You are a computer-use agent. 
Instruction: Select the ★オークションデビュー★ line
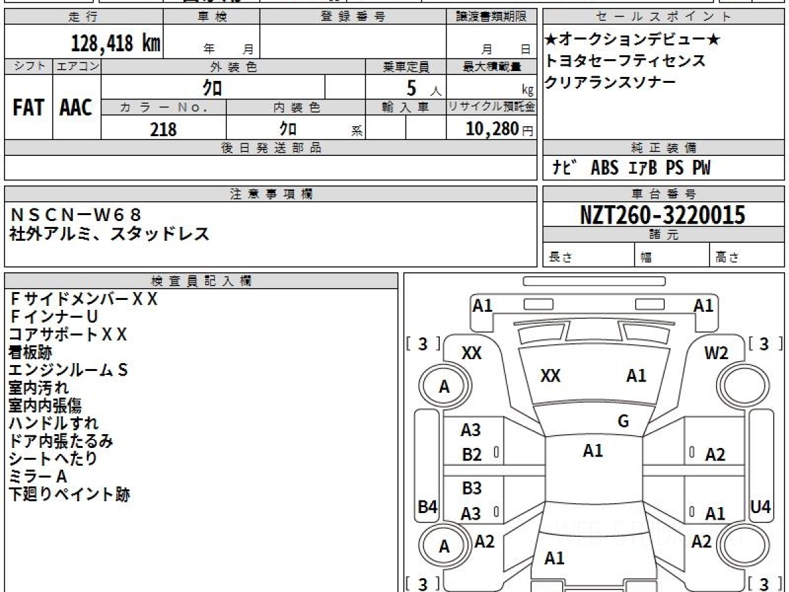tap(633, 41)
